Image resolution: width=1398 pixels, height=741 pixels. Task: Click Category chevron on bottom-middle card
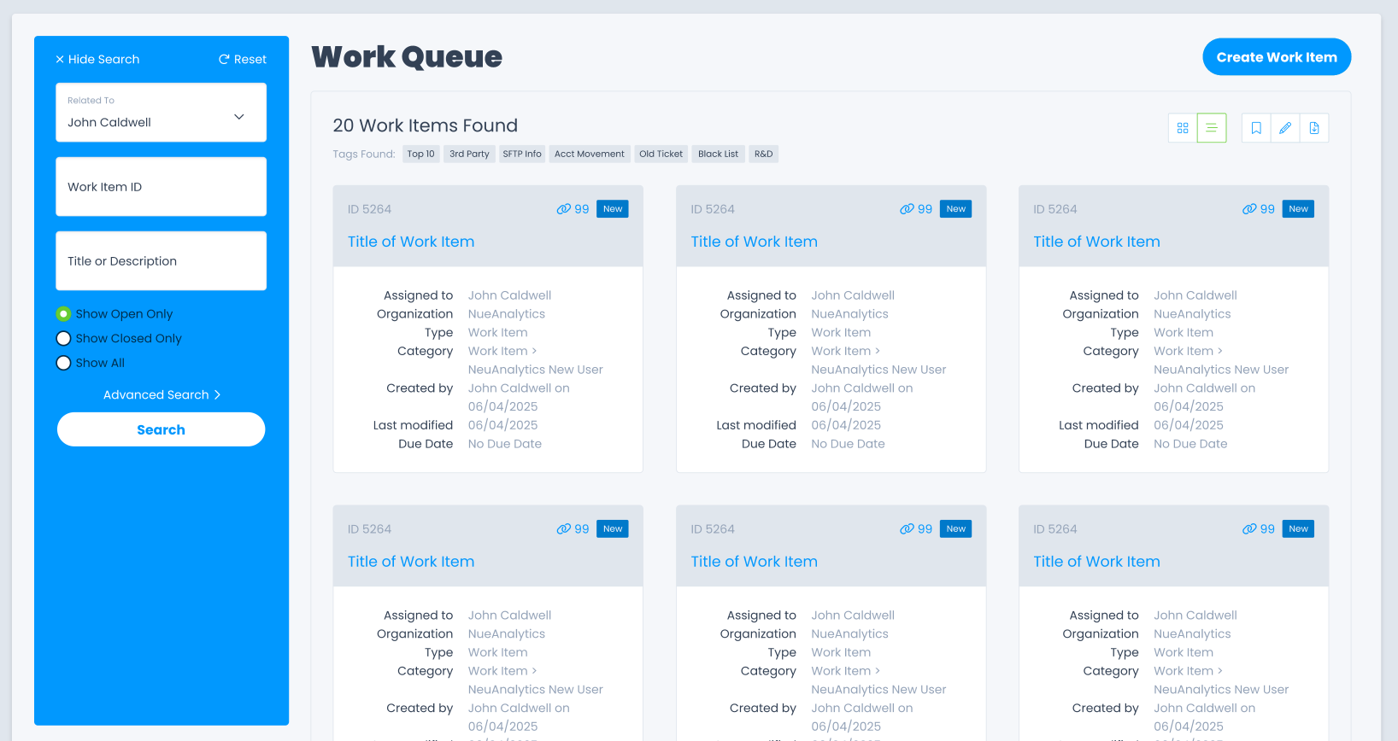[878, 671]
